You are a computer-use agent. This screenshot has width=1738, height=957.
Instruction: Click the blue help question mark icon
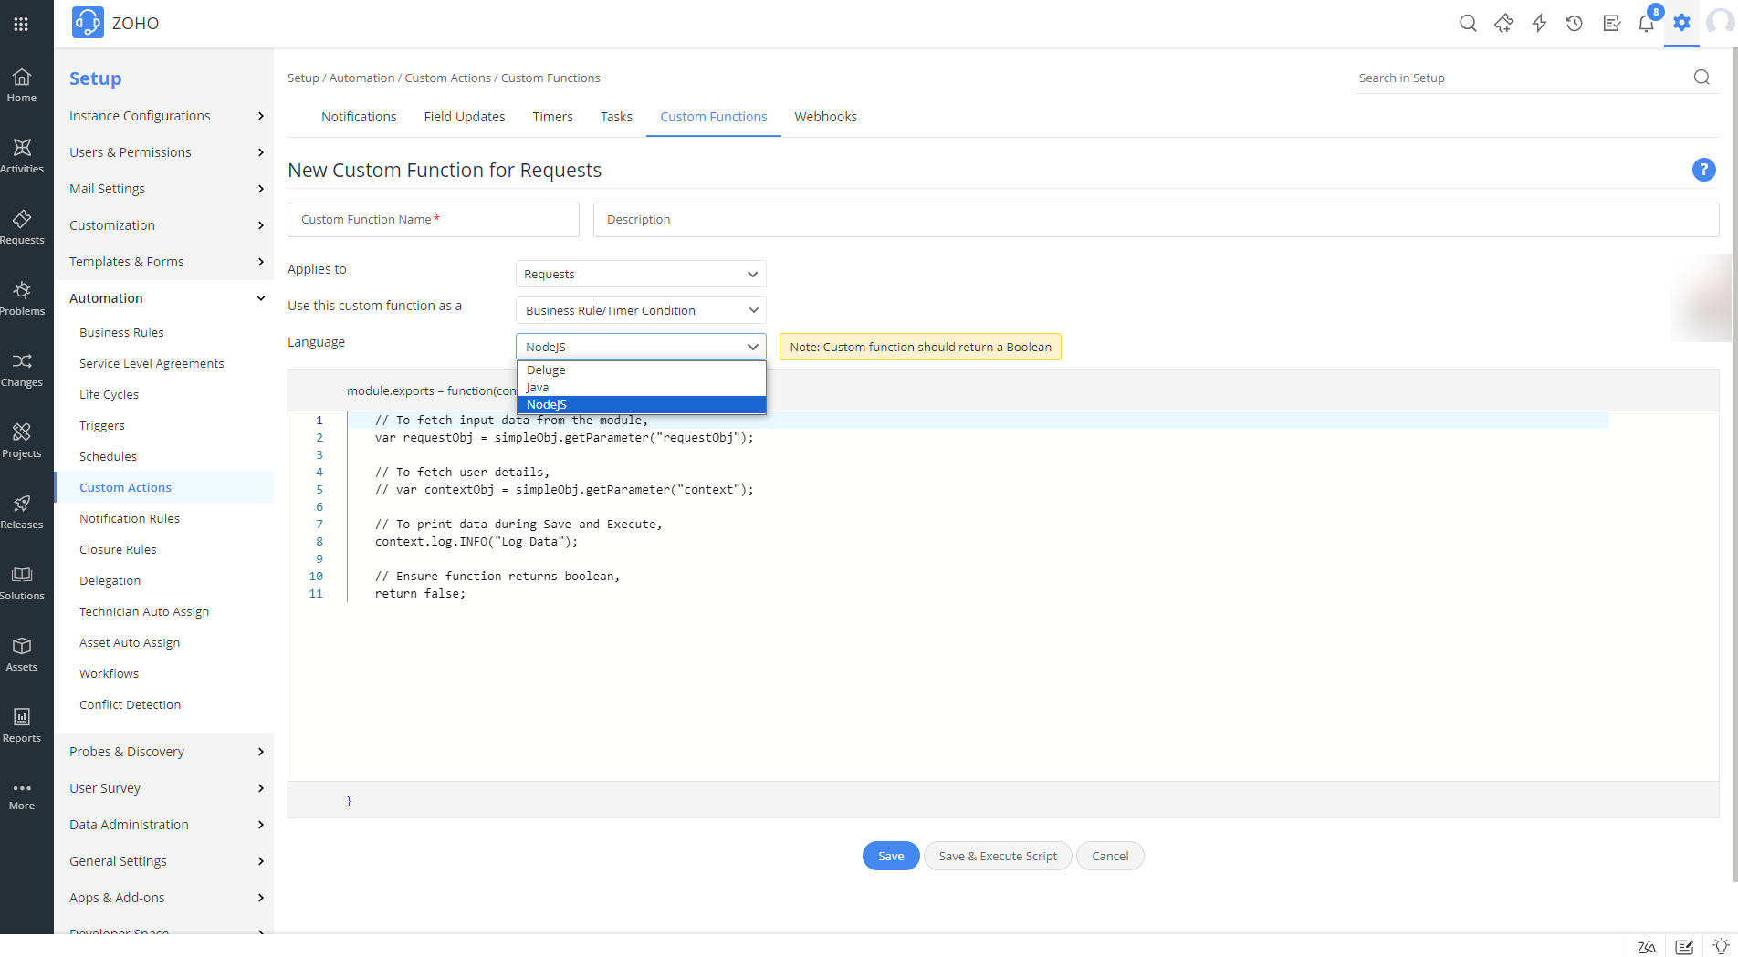pos(1703,170)
